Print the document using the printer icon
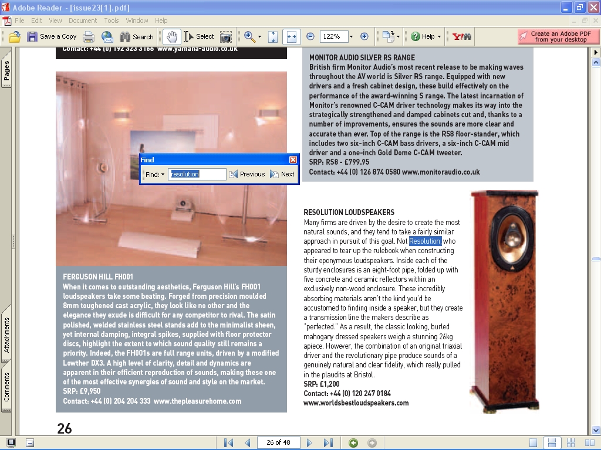 click(x=89, y=36)
